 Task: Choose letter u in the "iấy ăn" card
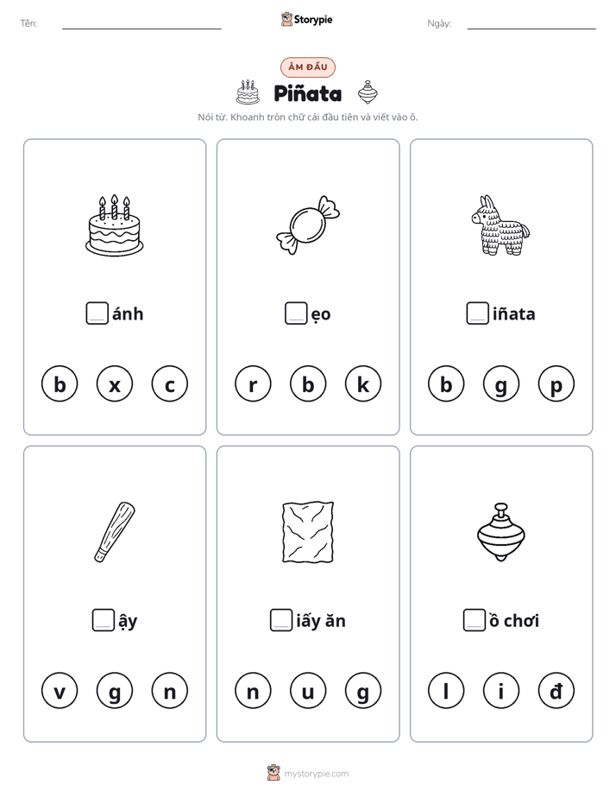click(308, 691)
